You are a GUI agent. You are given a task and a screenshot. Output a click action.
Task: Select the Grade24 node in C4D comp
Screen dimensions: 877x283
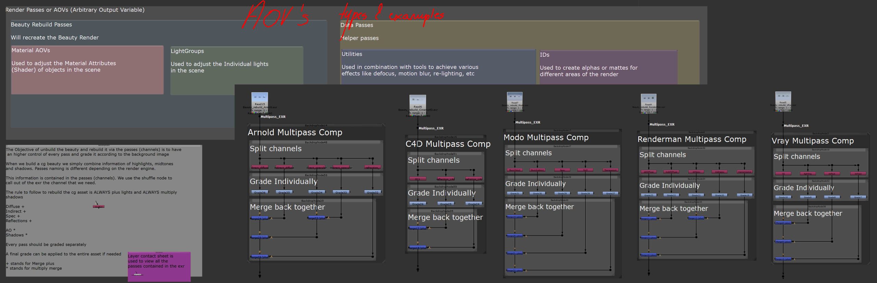pyautogui.click(x=474, y=204)
